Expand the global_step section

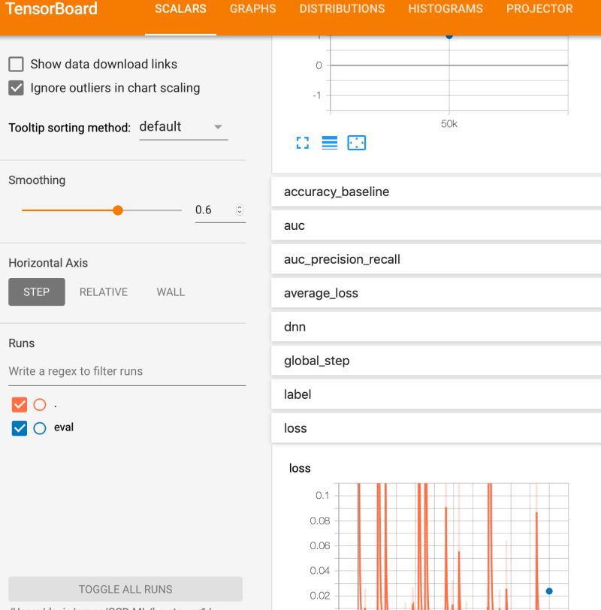coord(436,361)
